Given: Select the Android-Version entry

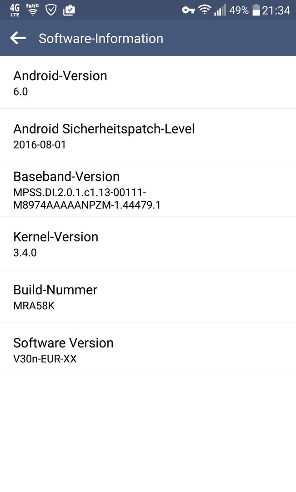Looking at the screenshot, I should (x=148, y=82).
